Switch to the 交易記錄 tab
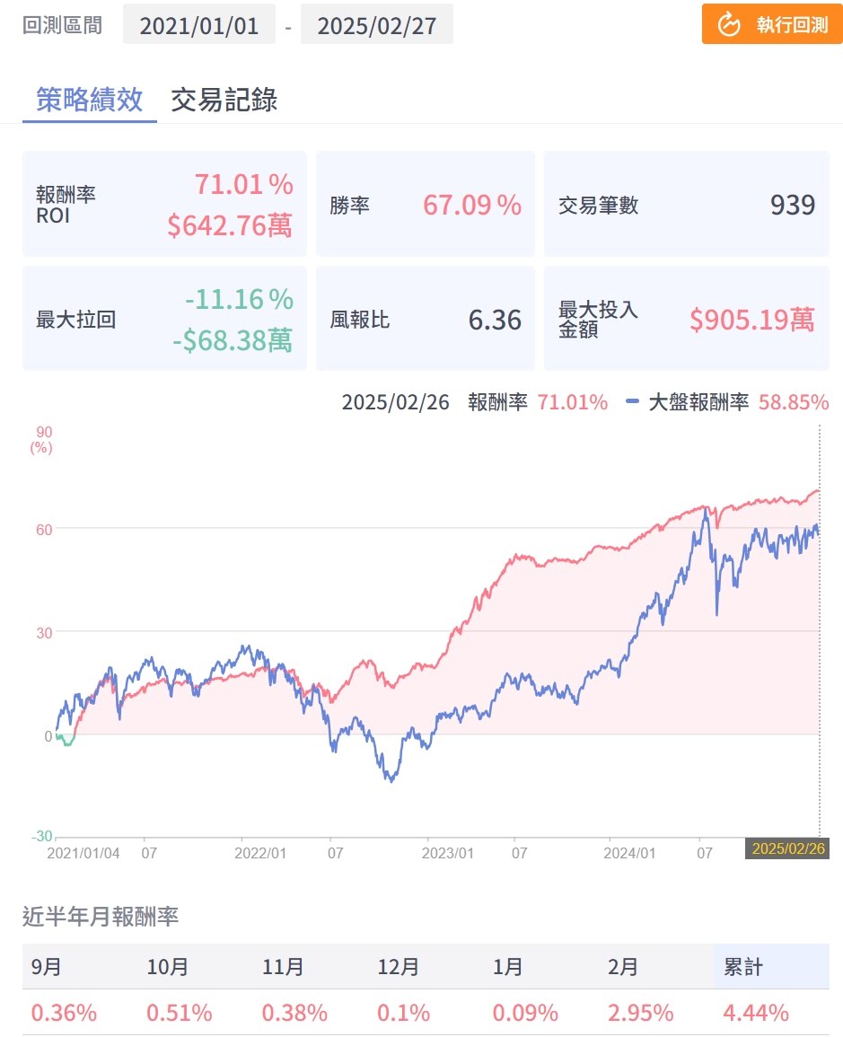843x1037 pixels. tap(224, 100)
